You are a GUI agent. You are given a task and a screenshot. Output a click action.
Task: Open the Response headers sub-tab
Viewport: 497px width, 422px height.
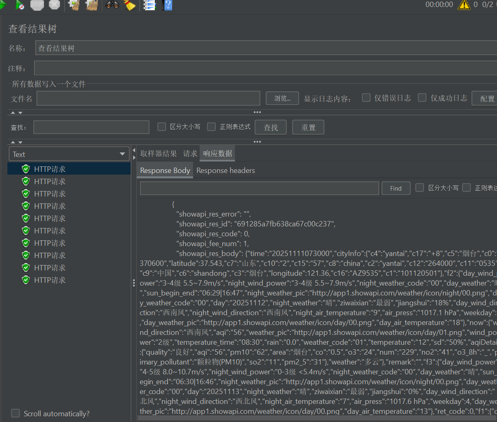225,170
